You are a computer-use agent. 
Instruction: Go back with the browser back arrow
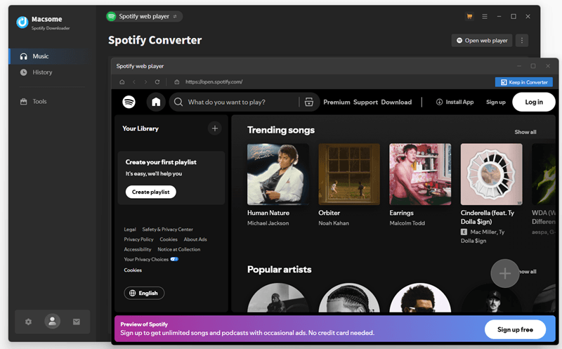click(134, 82)
